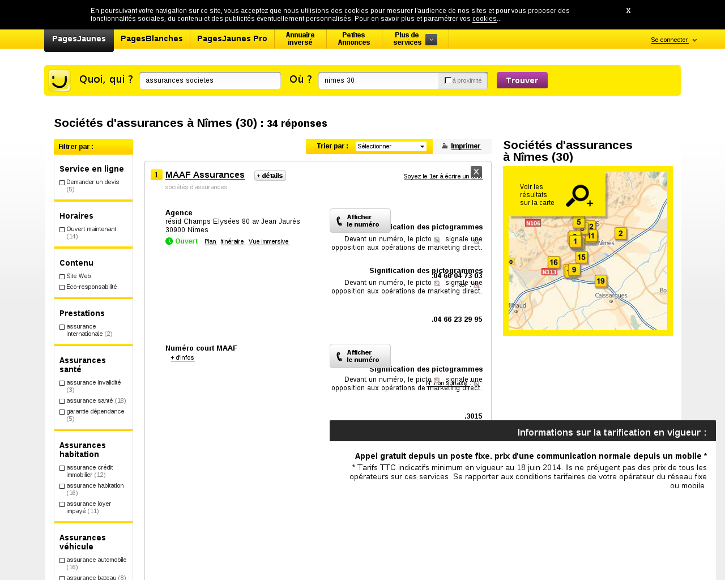
Task: Open the 'Trier par' Sélectionner dropdown
Action: tap(391, 146)
